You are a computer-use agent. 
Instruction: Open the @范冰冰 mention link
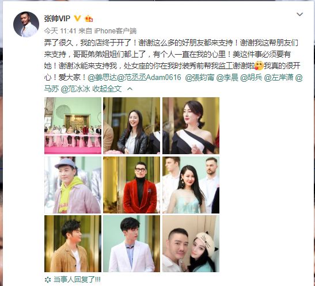(x=75, y=89)
